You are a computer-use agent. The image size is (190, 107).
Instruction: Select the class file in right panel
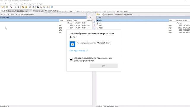click(100, 25)
